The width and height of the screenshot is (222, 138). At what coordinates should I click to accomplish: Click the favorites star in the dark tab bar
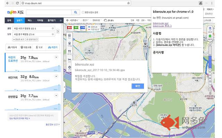61,20
